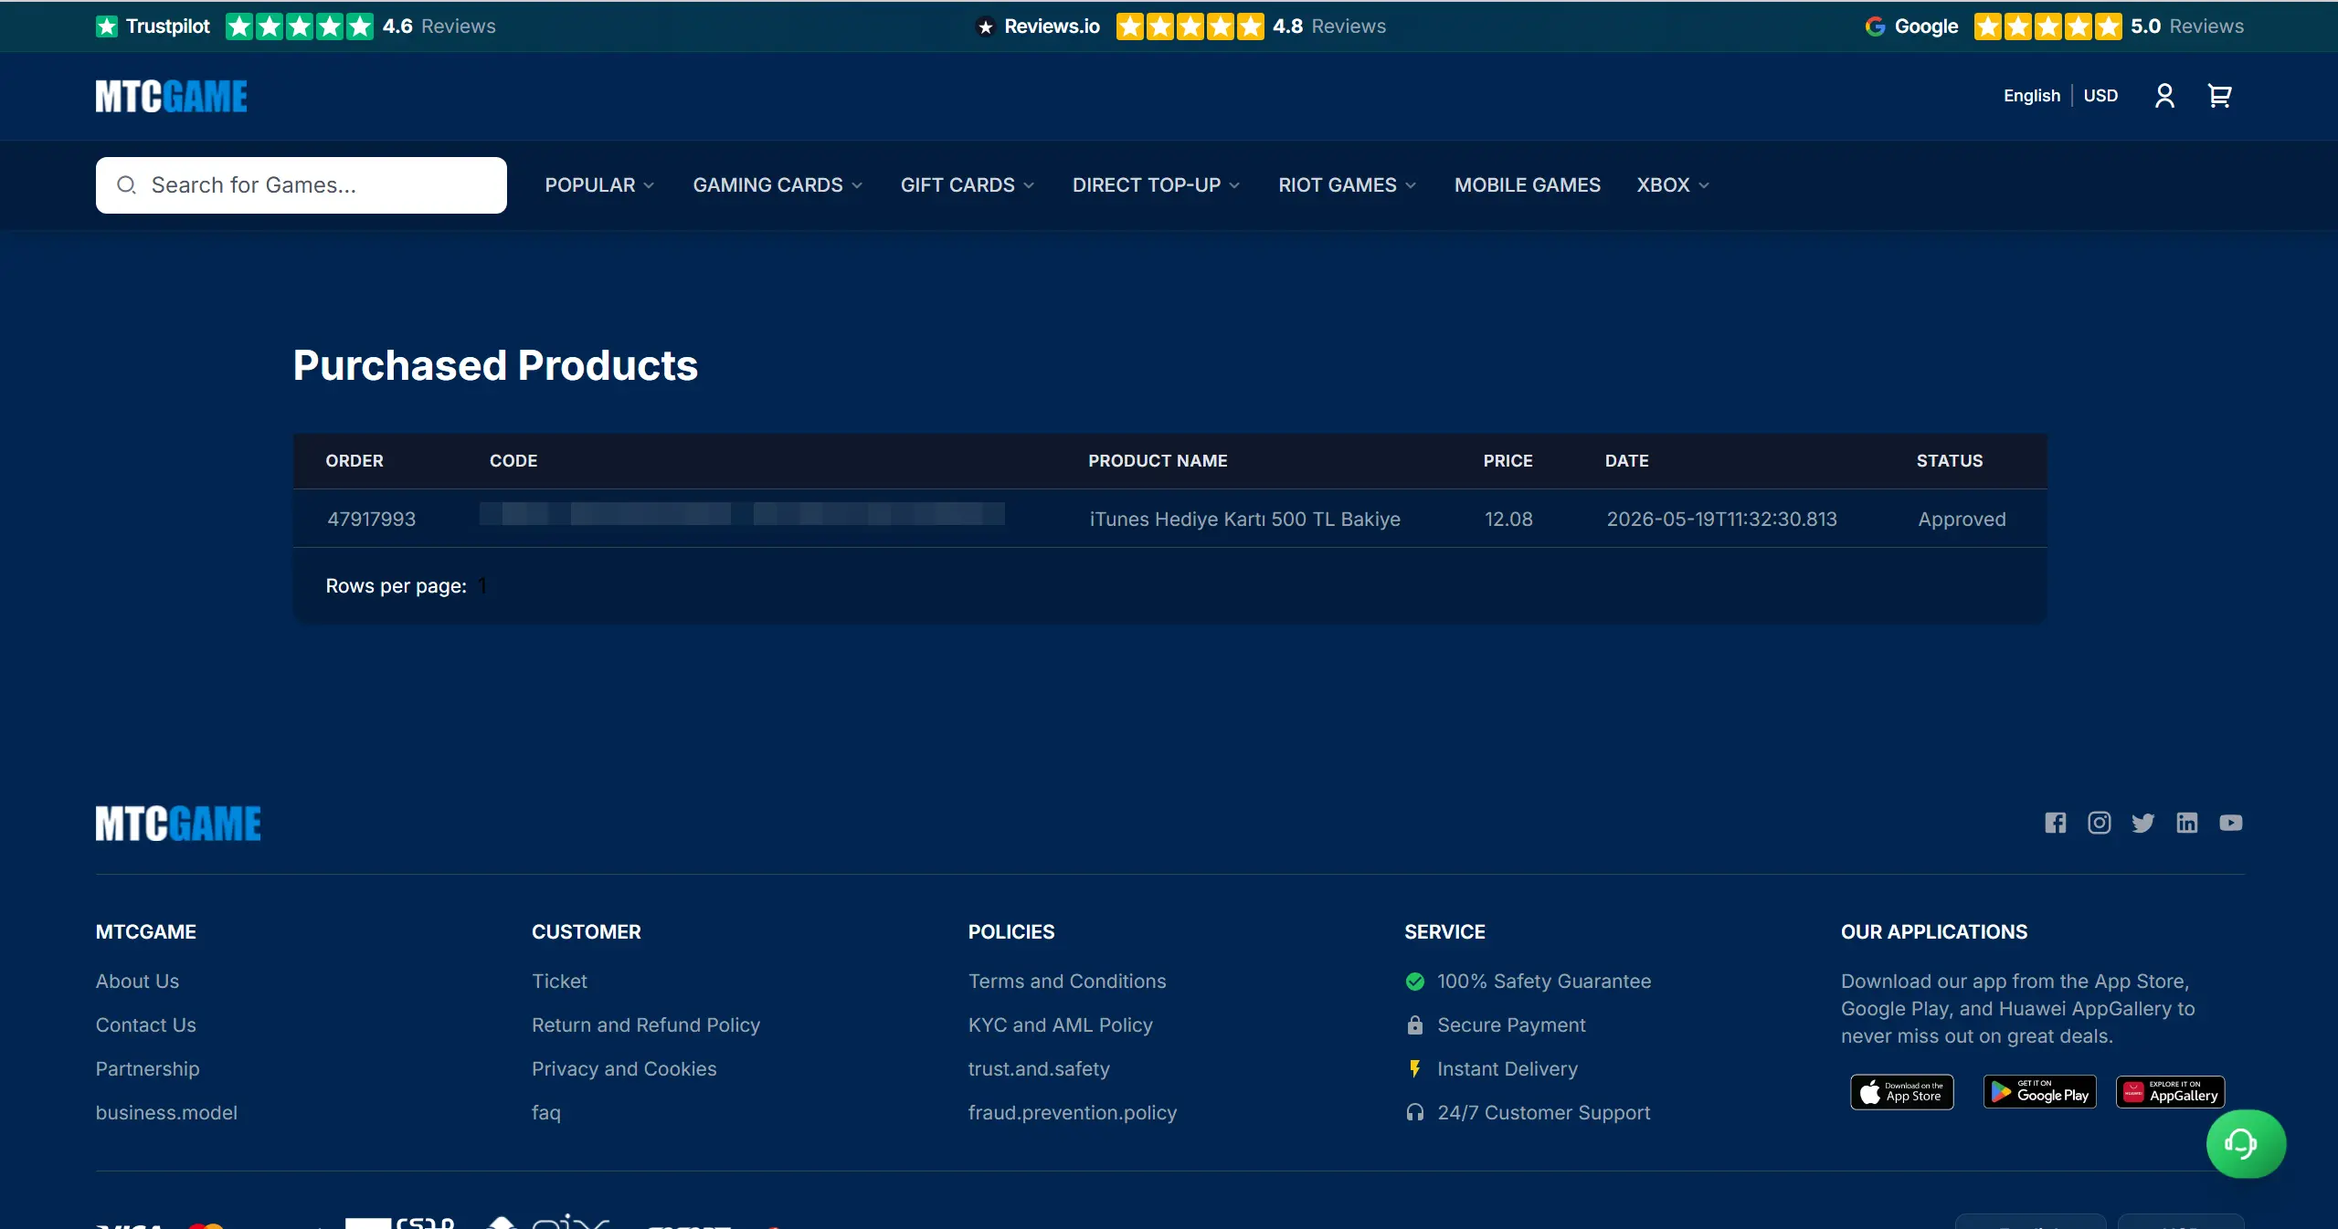Click the PRODUCT NAME column header
The height and width of the screenshot is (1229, 2338).
(x=1158, y=461)
